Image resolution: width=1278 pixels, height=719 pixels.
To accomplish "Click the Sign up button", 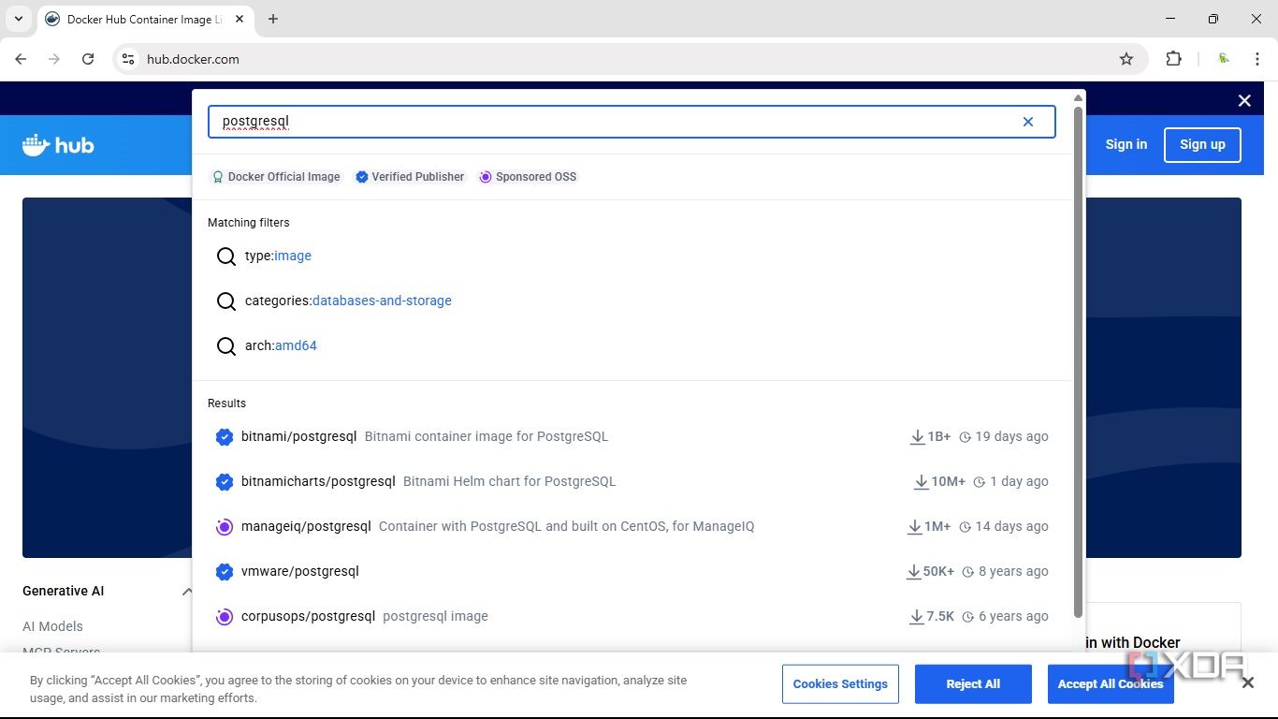I will [1202, 145].
